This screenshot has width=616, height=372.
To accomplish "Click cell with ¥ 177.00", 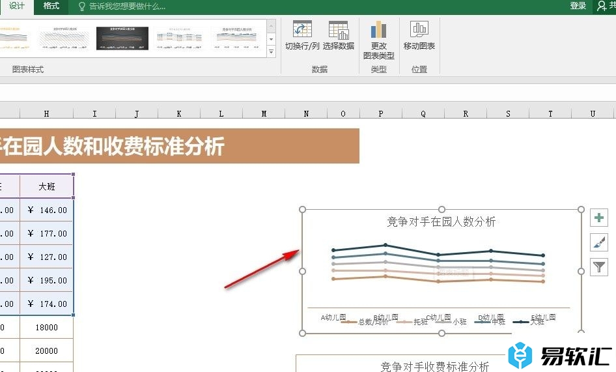I will pos(46,234).
